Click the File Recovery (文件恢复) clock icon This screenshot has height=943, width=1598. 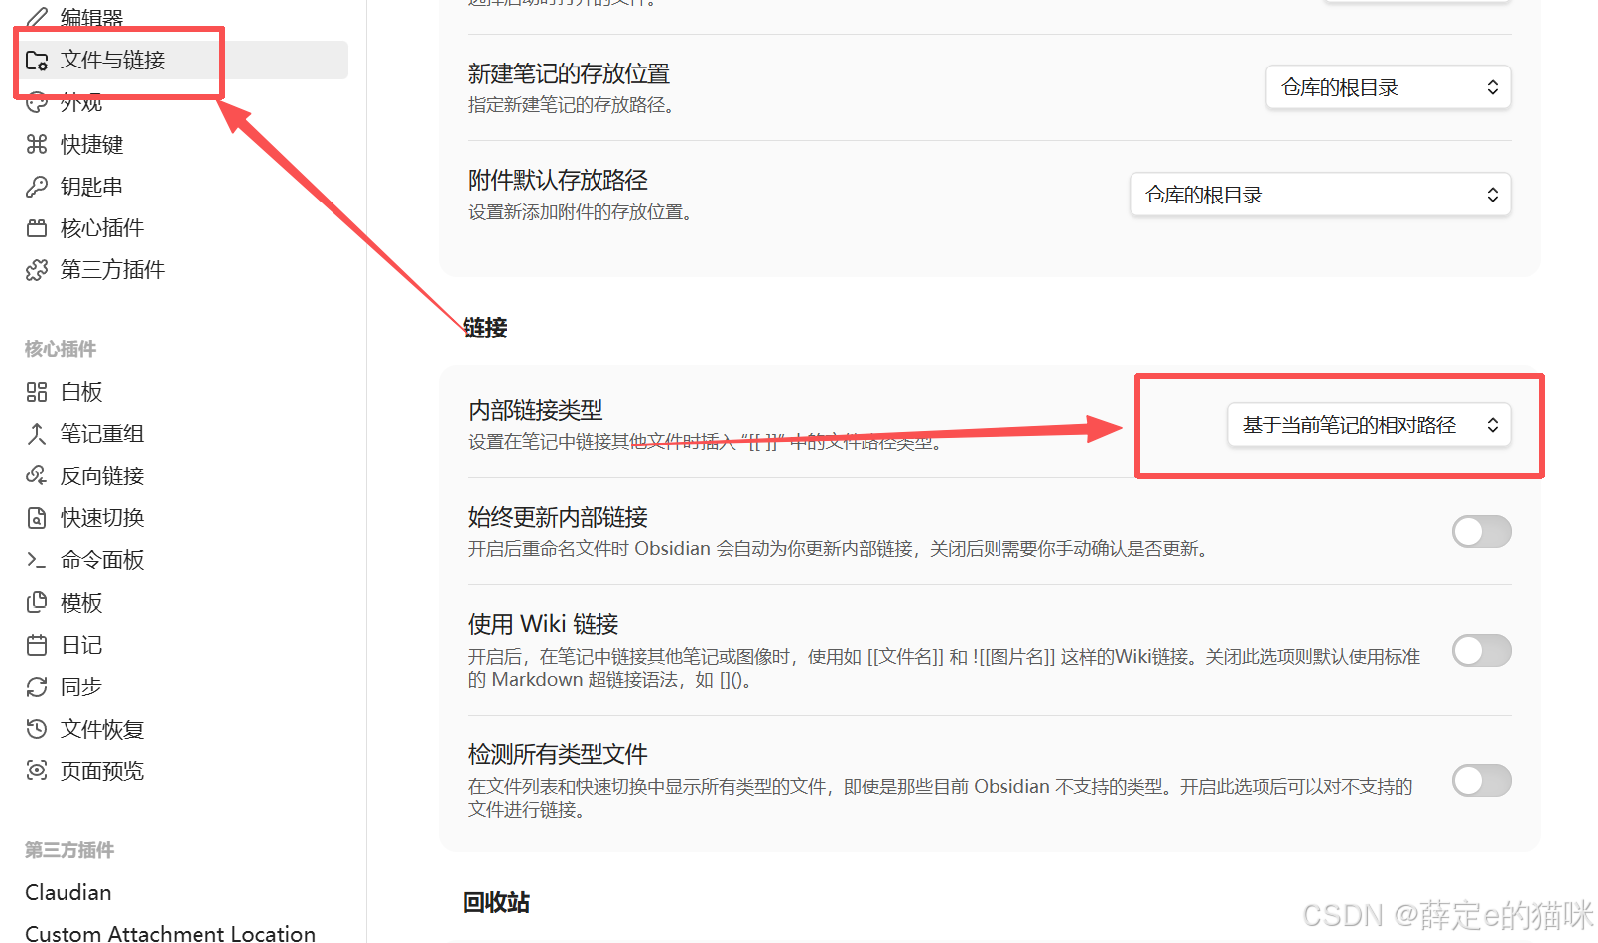[x=37, y=729]
